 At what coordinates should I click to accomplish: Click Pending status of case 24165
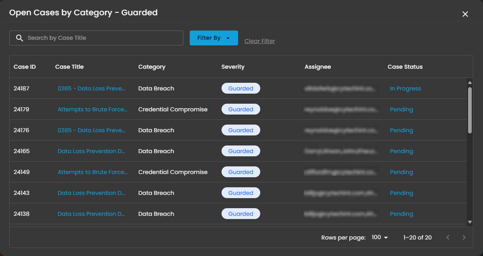click(401, 151)
